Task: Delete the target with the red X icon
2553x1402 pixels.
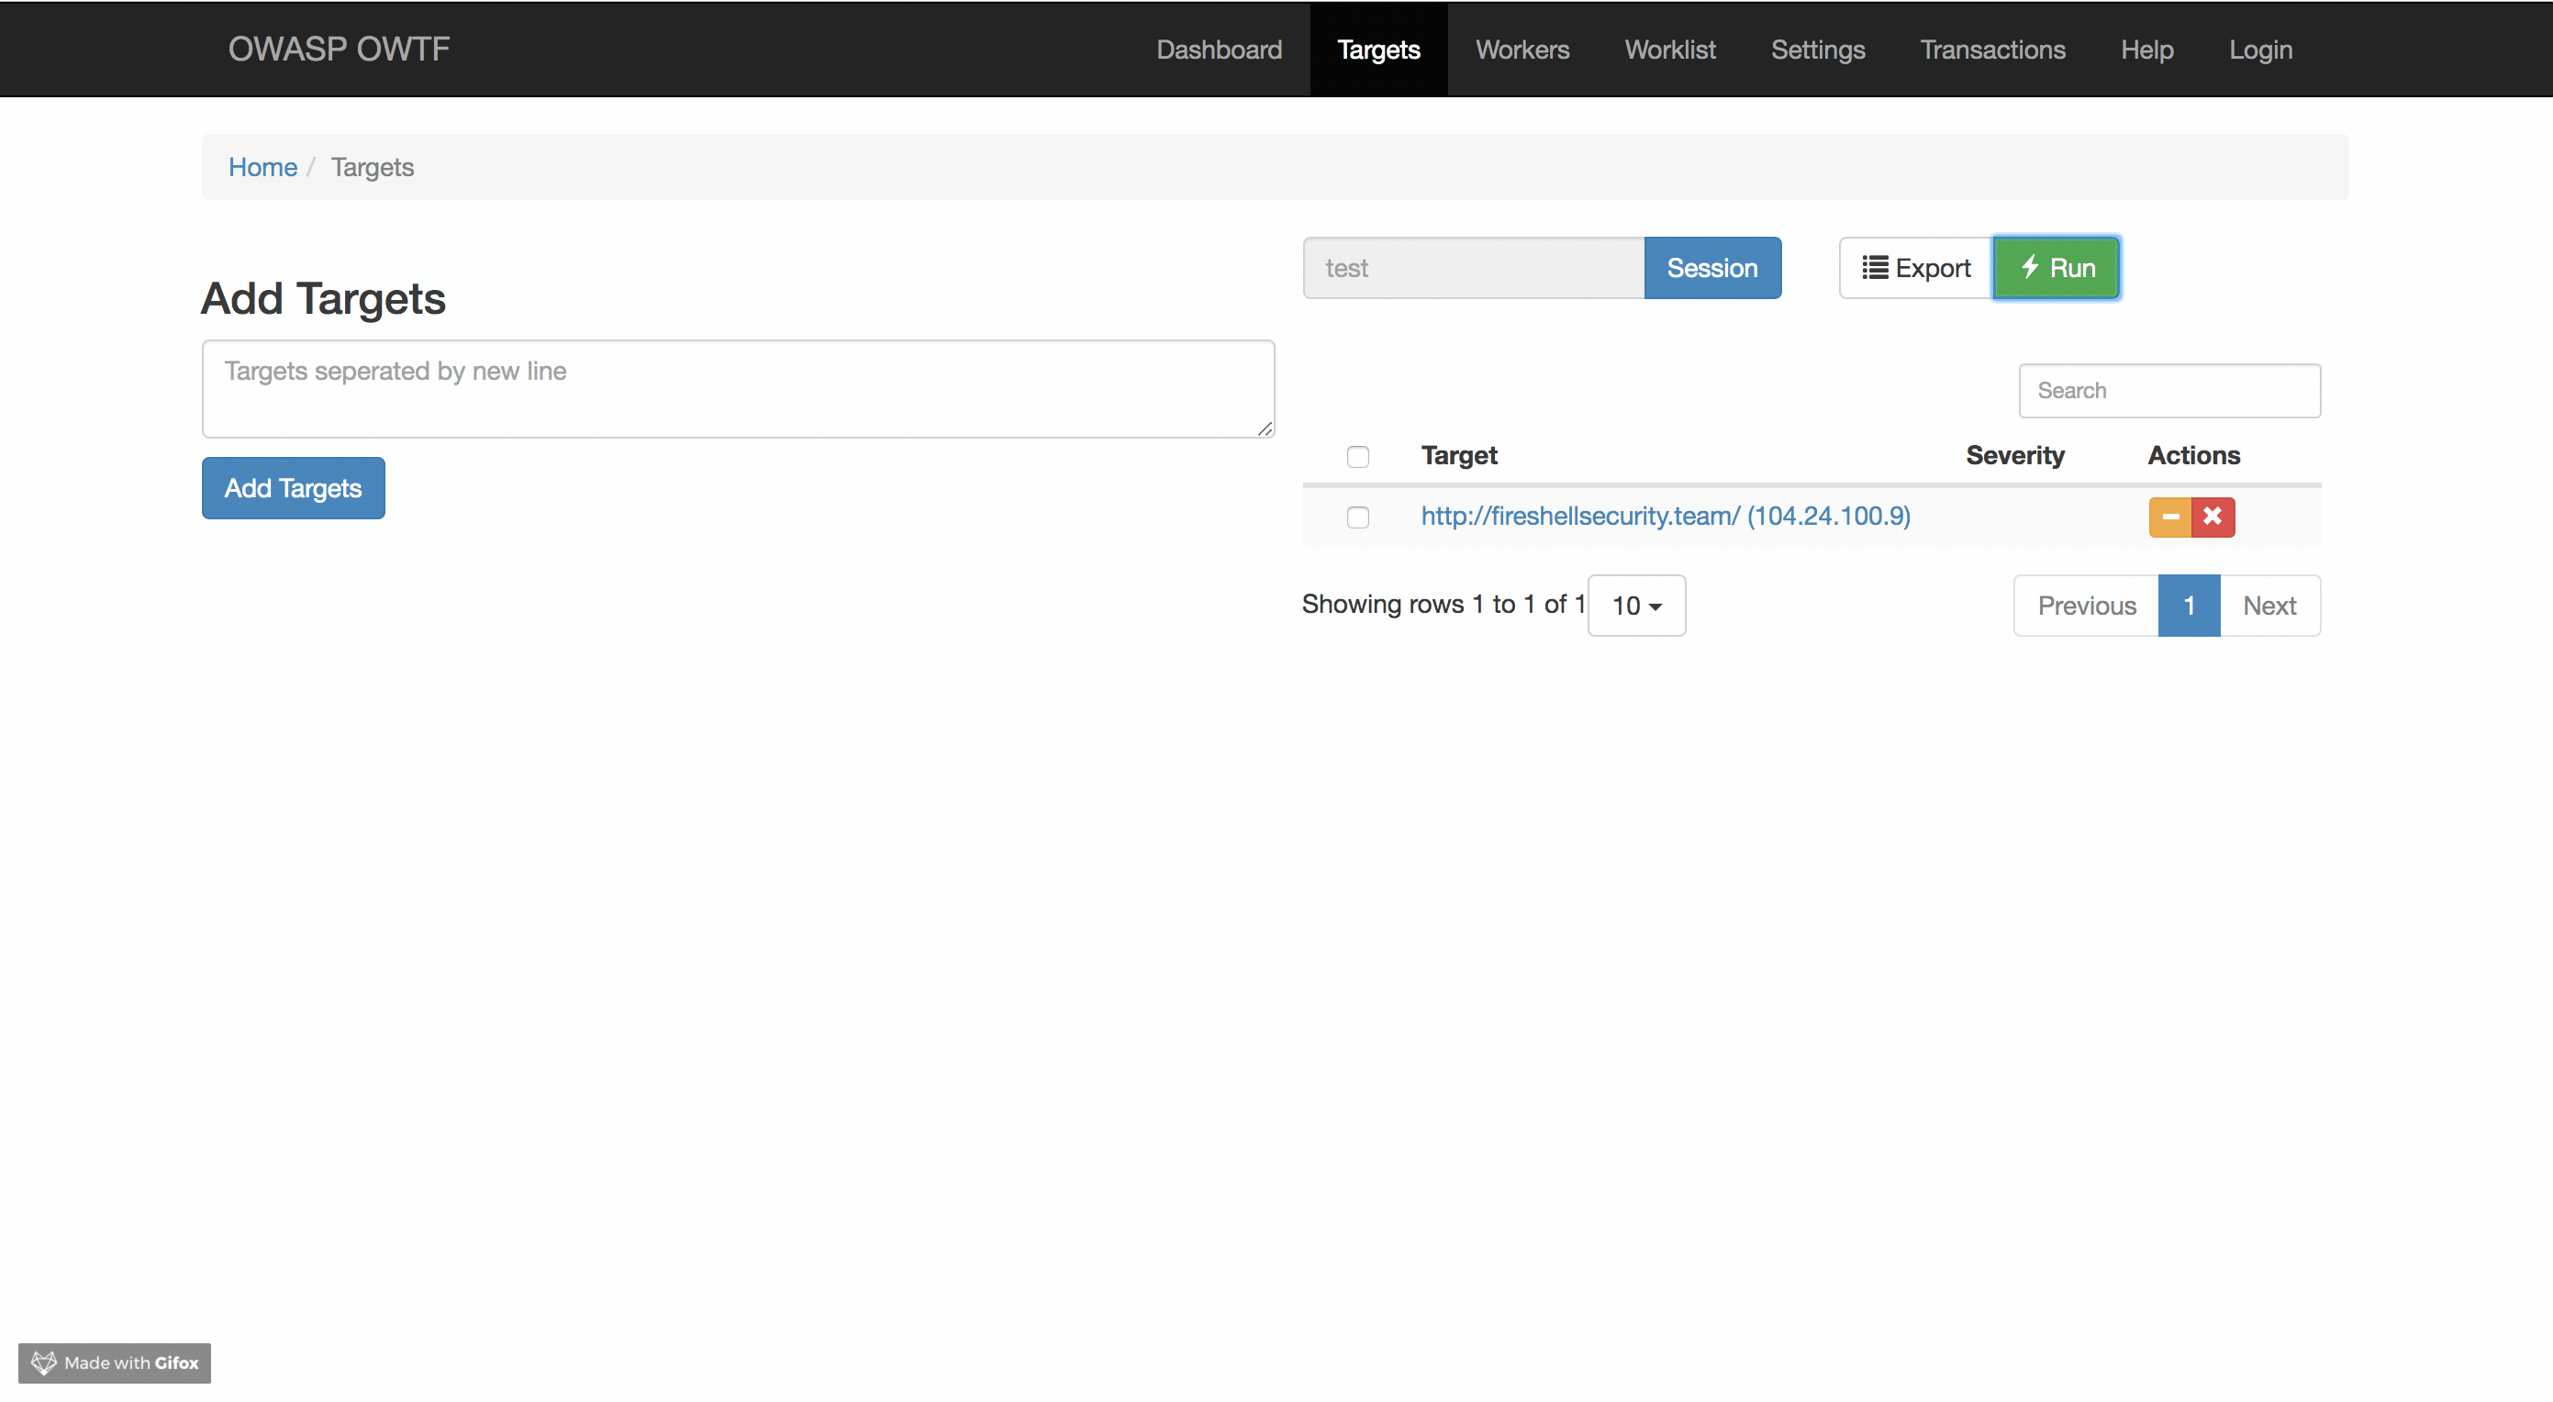Action: click(2212, 517)
